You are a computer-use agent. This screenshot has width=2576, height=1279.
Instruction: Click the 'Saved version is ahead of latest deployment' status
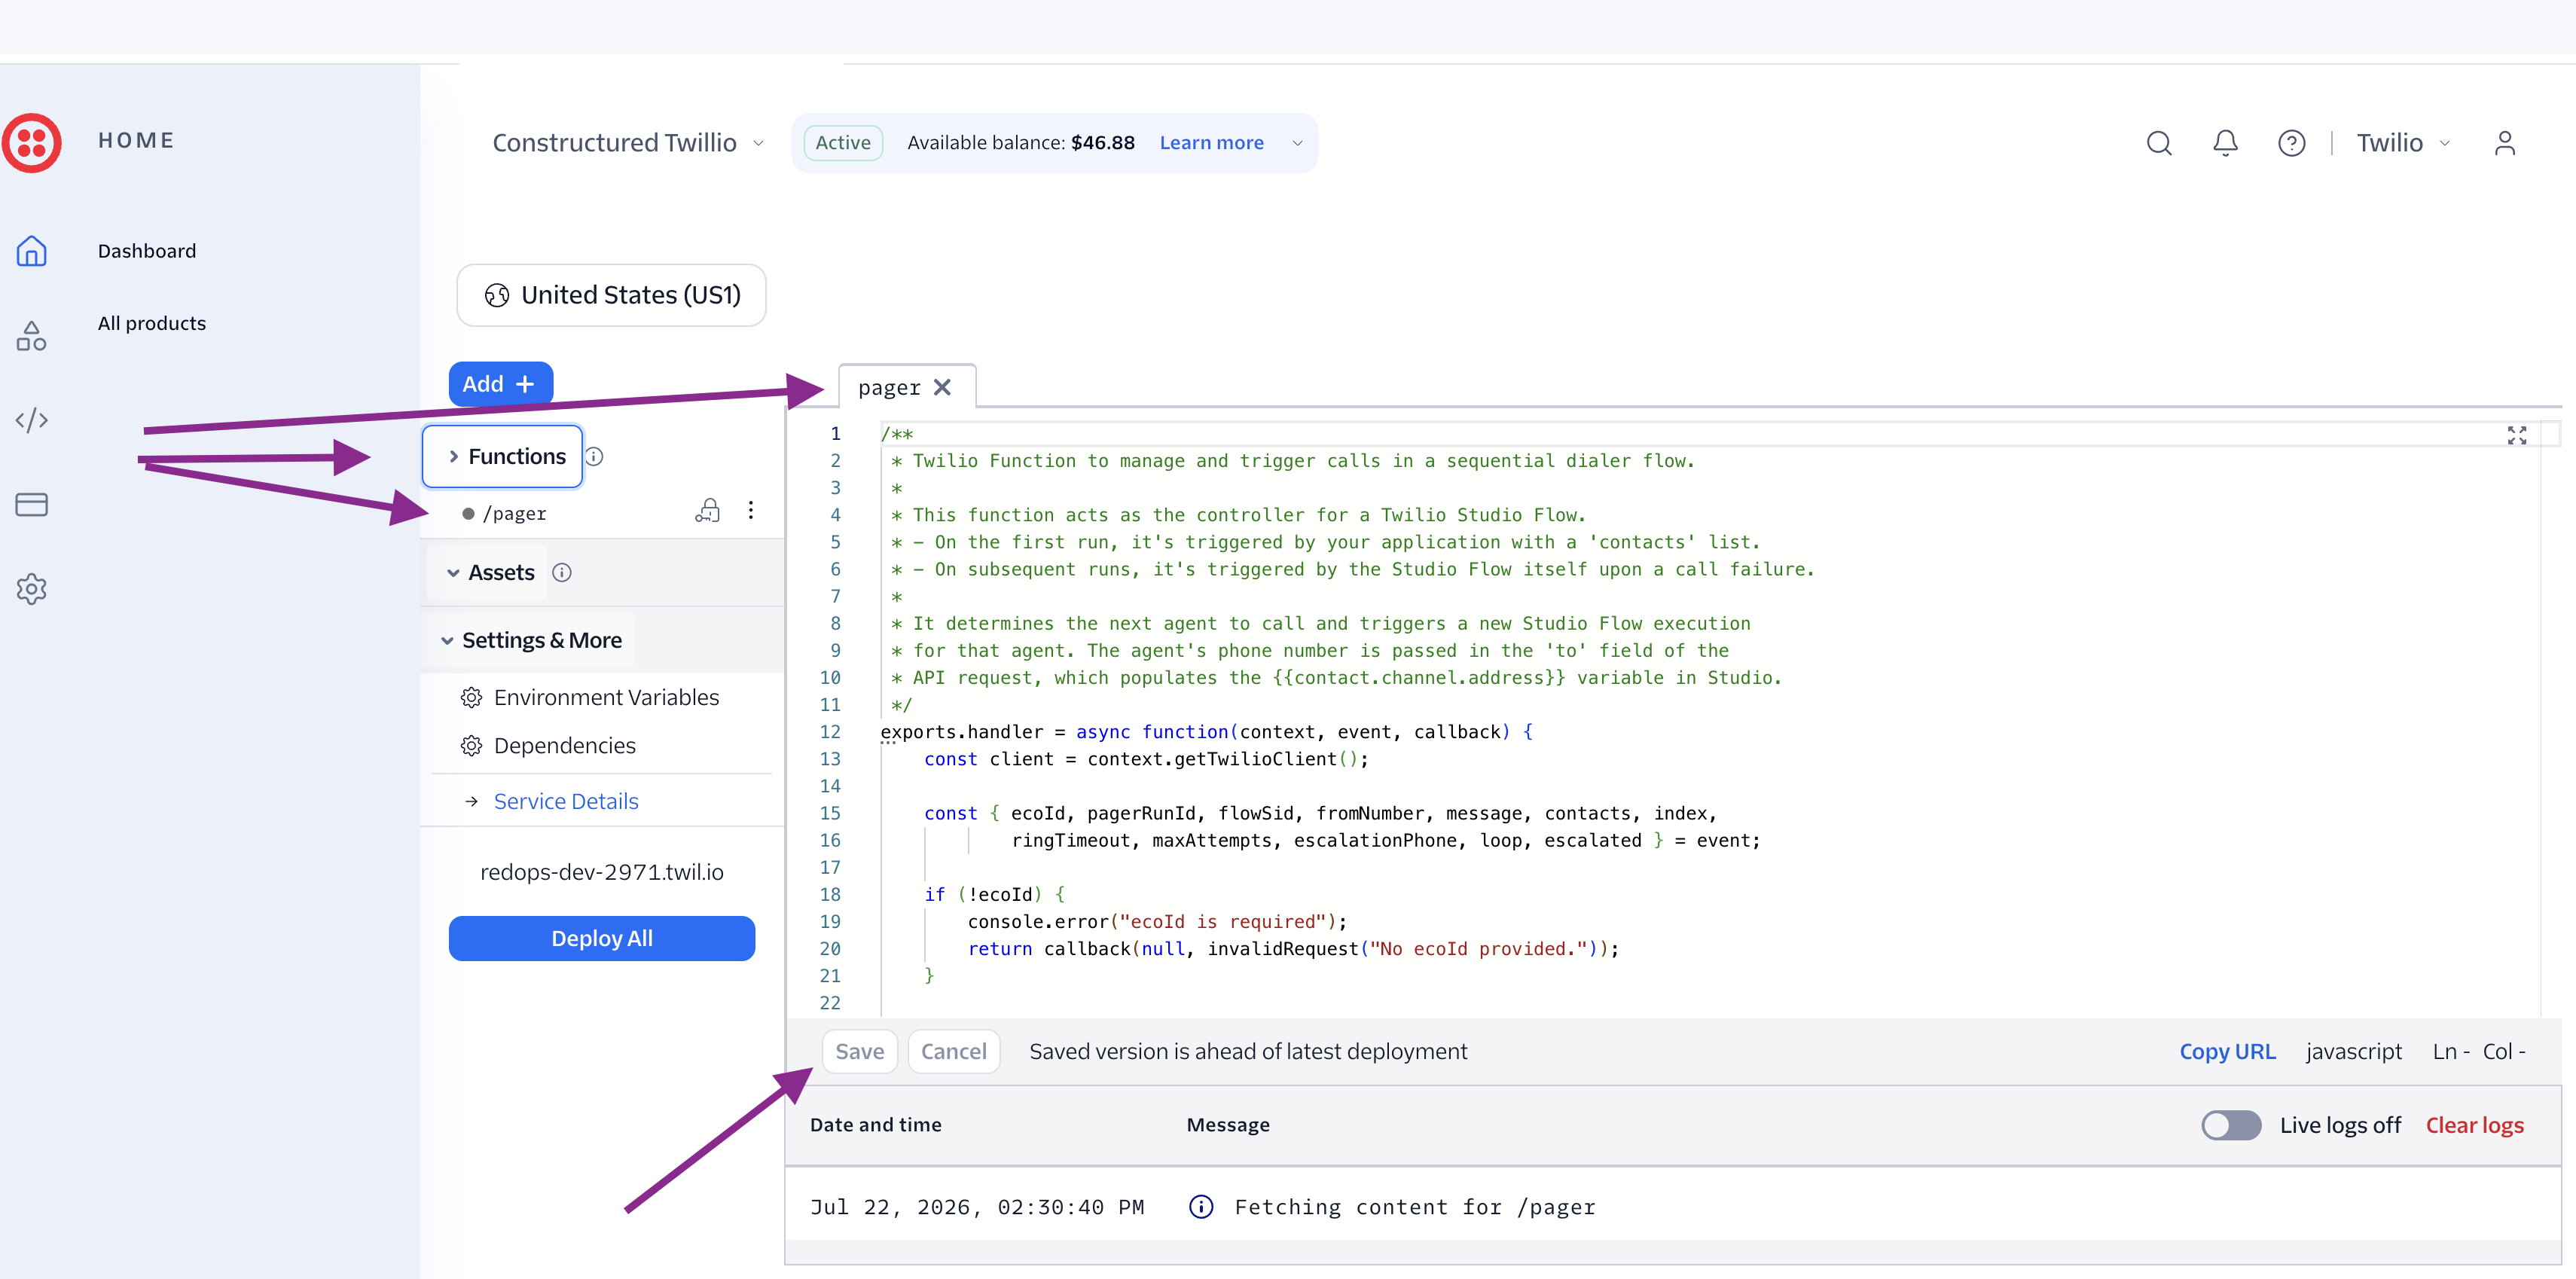pyautogui.click(x=1247, y=1051)
